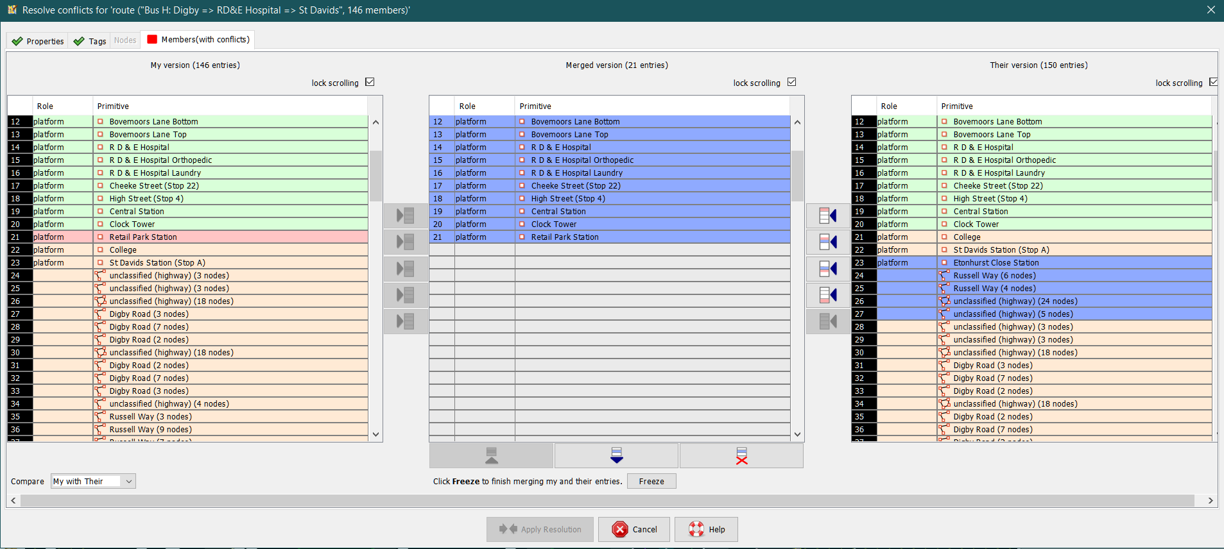Copy their entries before selected merged entry
The image size is (1224, 549).
tap(828, 242)
